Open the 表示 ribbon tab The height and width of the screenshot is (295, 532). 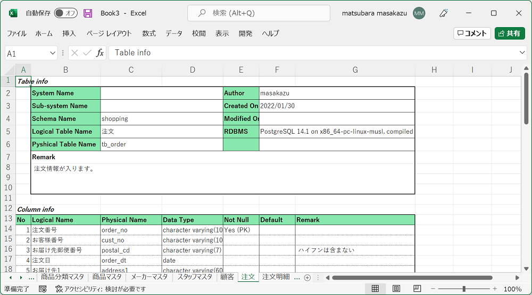pos(222,33)
